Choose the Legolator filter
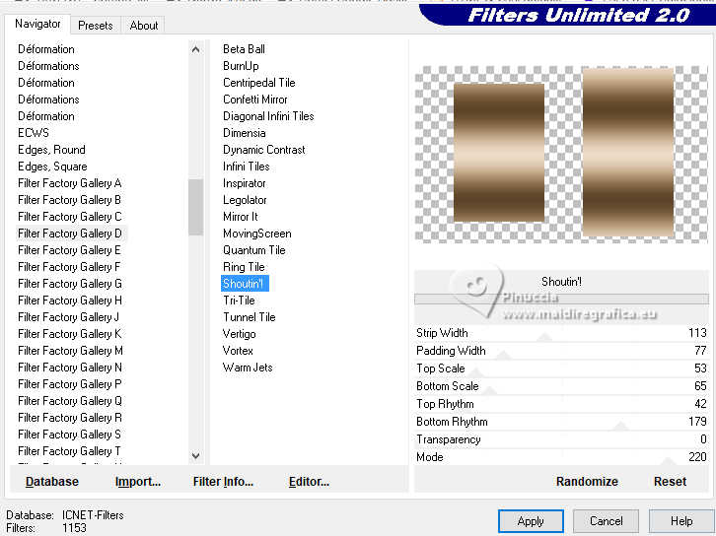Viewport: 716px width, 536px height. [245, 200]
